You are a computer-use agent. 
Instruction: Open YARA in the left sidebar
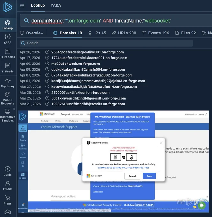coord(8,39)
